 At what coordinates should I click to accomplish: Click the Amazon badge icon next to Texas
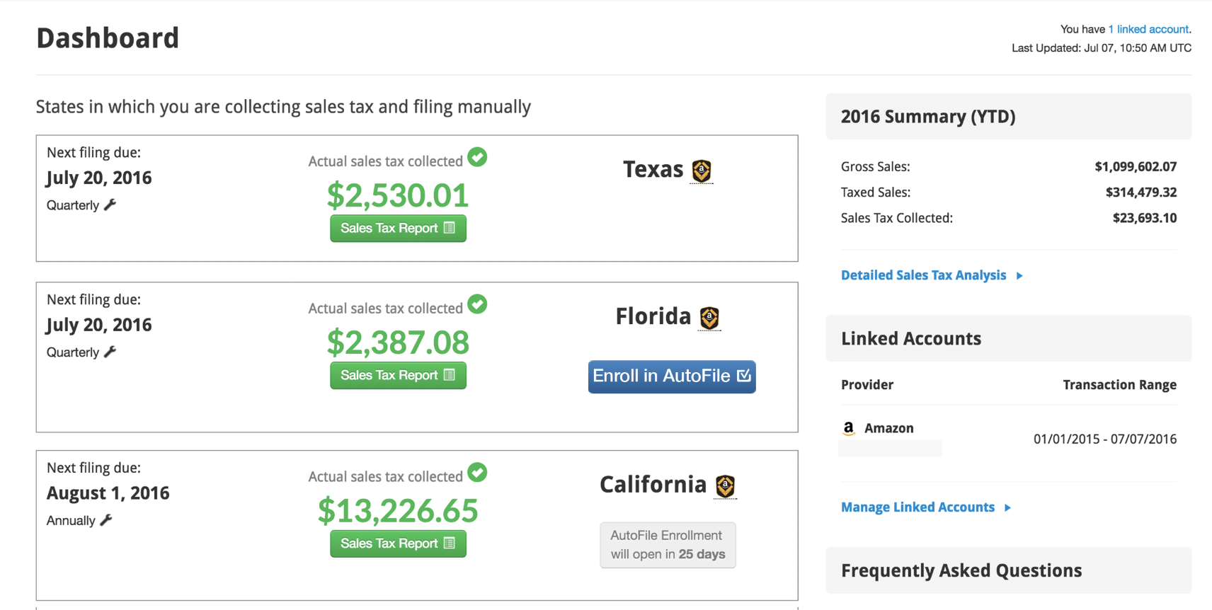tap(701, 171)
